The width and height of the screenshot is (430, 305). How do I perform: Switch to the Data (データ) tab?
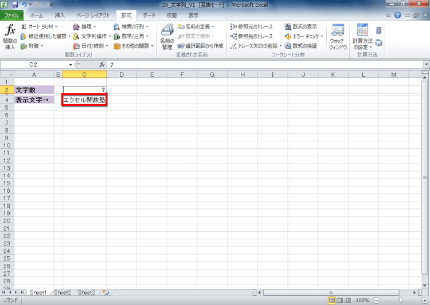149,15
